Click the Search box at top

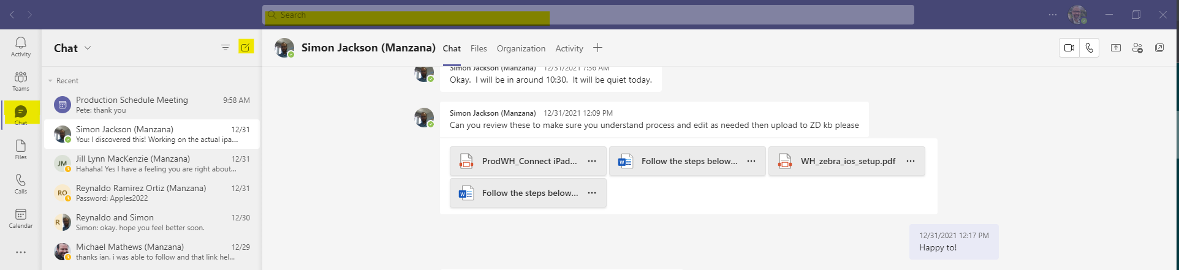click(588, 15)
